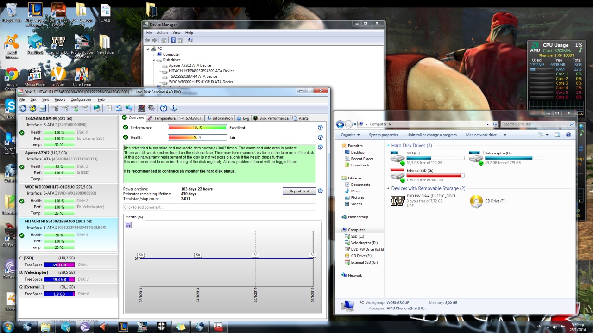Image resolution: width=593 pixels, height=333 pixels.
Task: Select Apacer A7202 ATA Device in Device Manager
Action: (x=189, y=65)
